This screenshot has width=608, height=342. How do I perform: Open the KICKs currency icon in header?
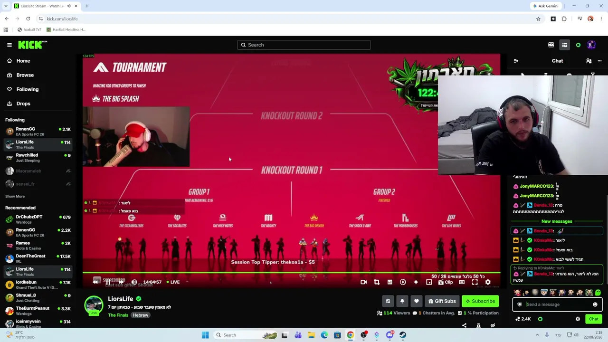point(578,45)
